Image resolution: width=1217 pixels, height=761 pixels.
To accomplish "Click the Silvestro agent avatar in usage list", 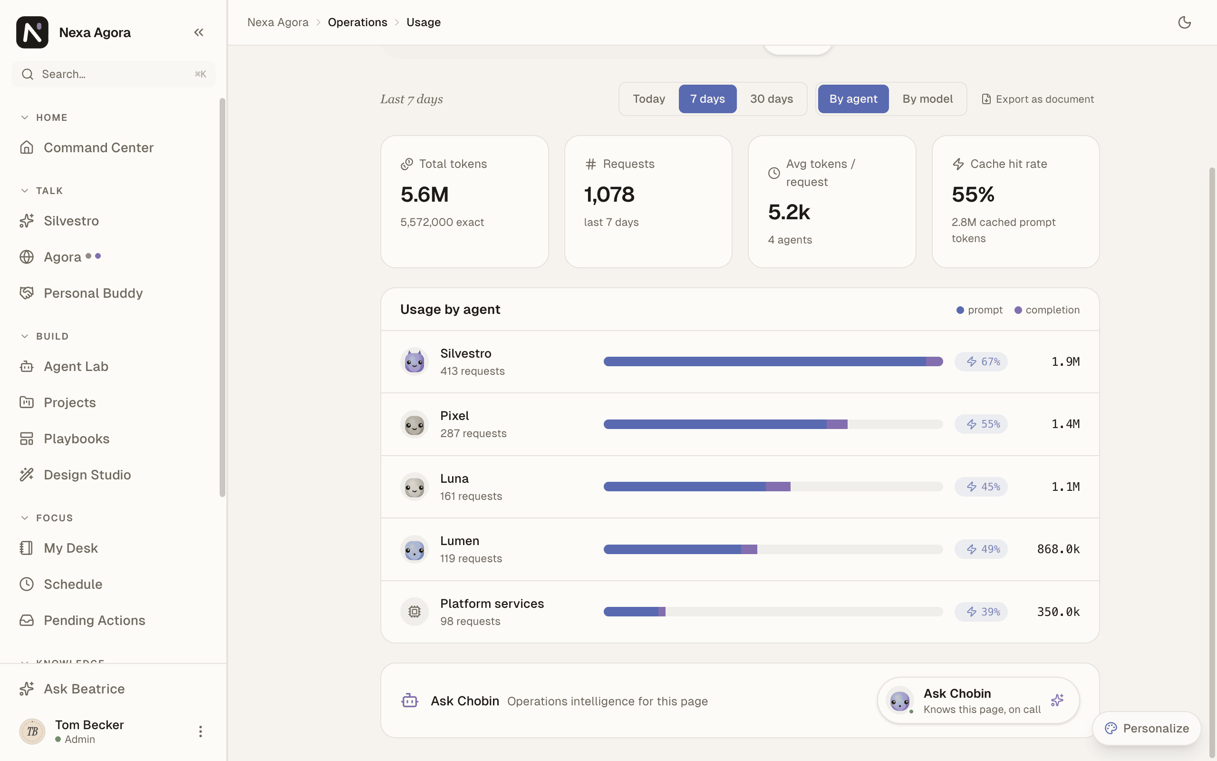I will tap(415, 361).
